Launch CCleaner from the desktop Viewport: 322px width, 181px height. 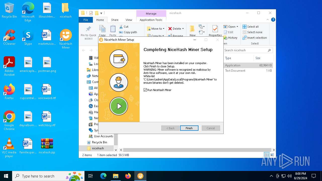click(9, 38)
